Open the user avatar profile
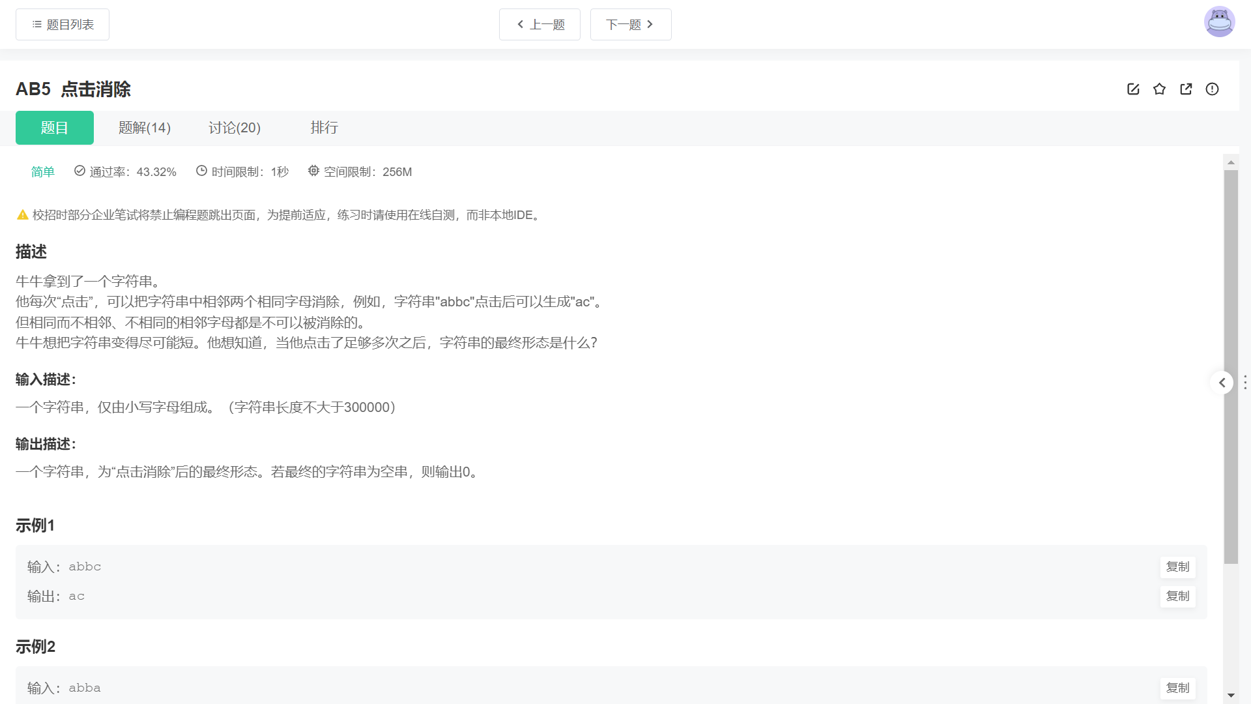The width and height of the screenshot is (1251, 704). click(x=1219, y=23)
